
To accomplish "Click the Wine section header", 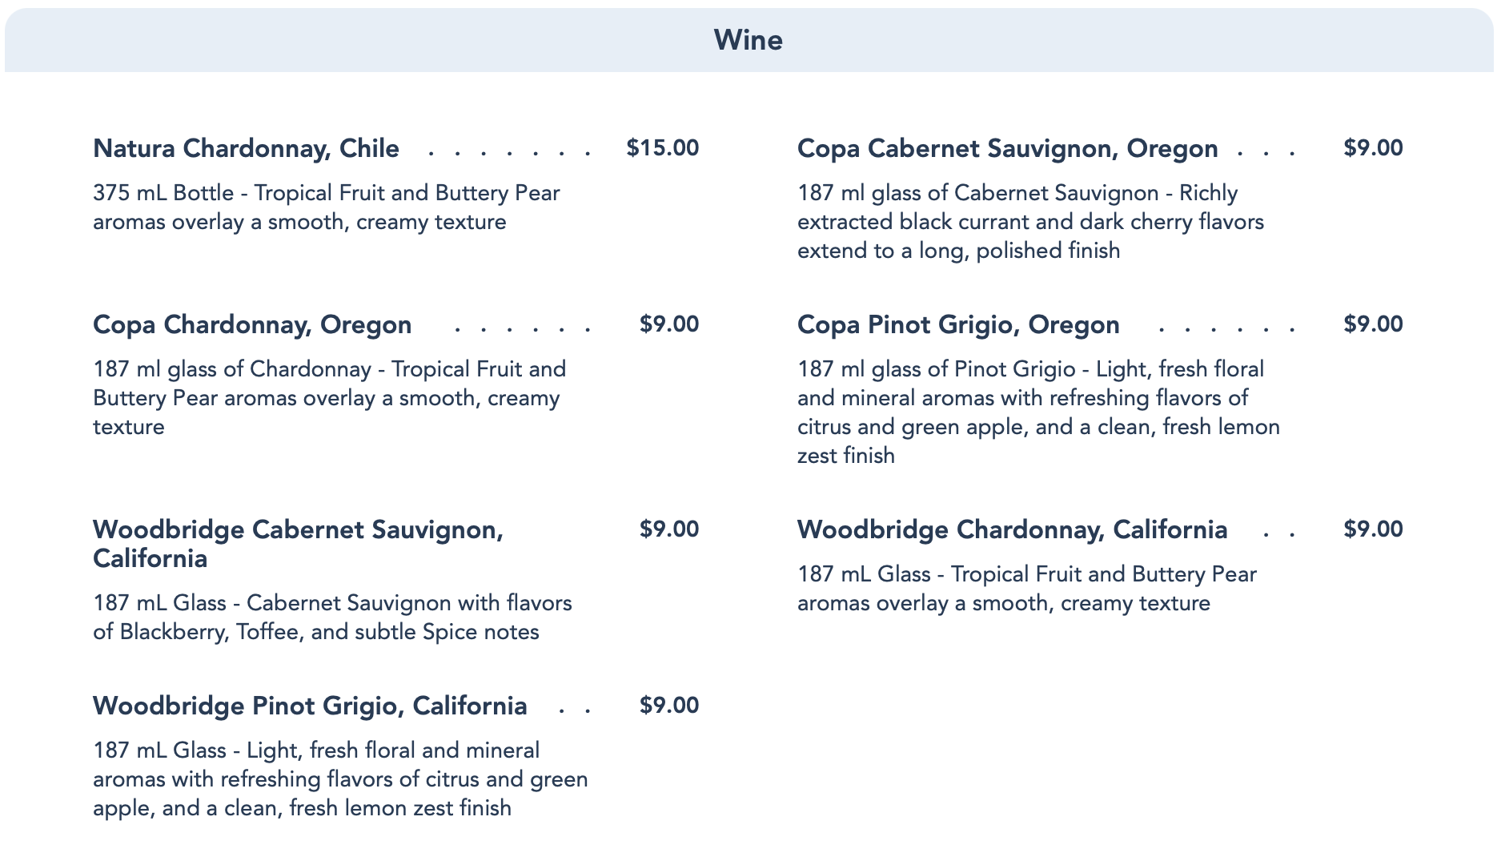I will pos(748,40).
